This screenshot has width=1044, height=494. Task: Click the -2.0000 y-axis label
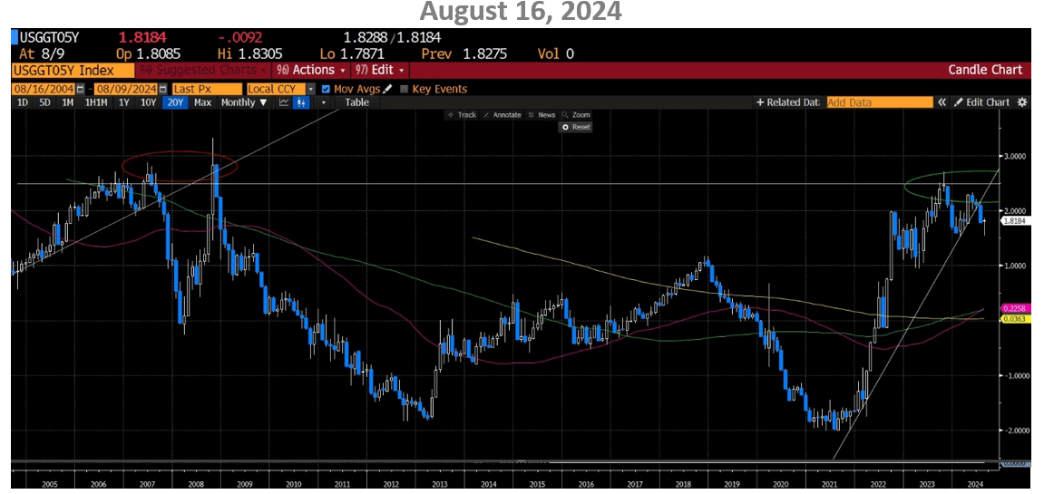point(1015,430)
